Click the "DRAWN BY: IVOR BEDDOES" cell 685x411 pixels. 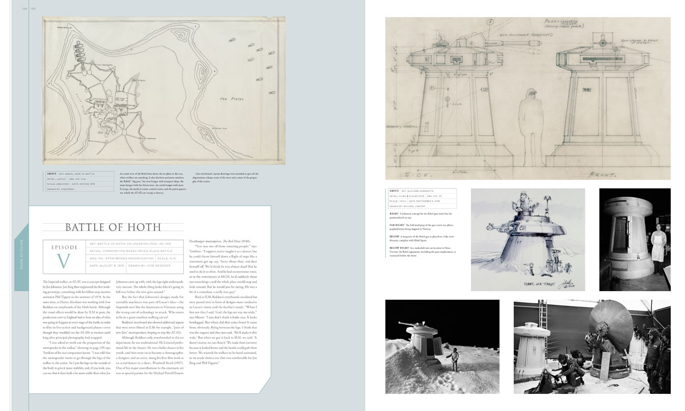click(156, 265)
